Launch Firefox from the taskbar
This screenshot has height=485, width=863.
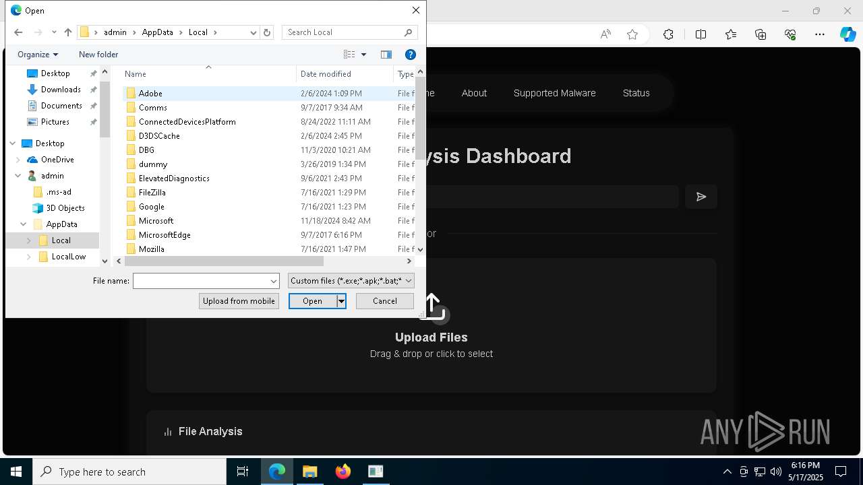(343, 472)
